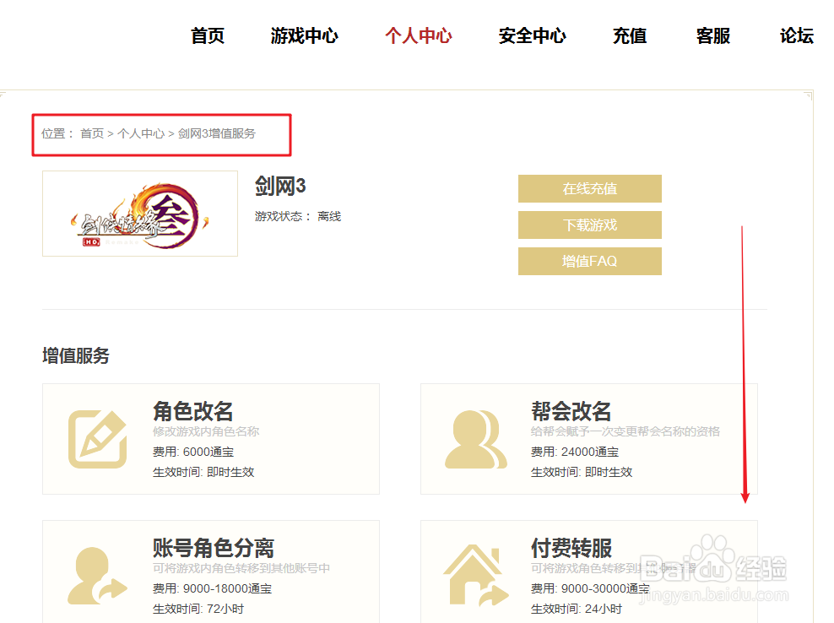Screen dimensions: 834x623
Task: Click the 付费转服 house-arrow icon
Action: (476, 576)
